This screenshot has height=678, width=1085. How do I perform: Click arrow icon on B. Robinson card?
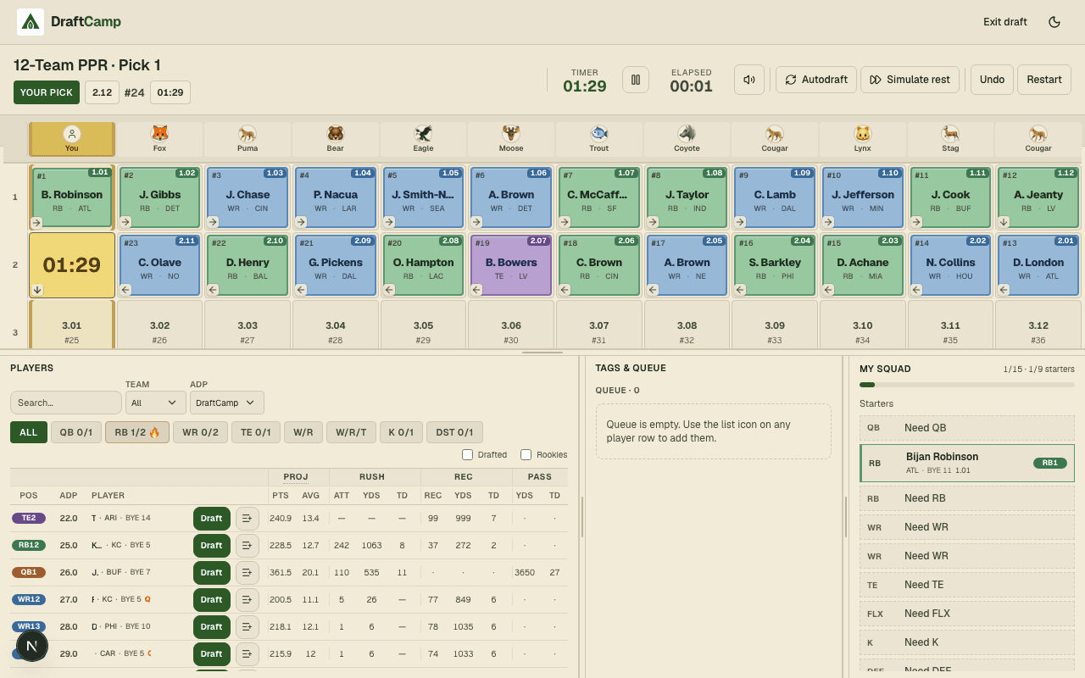click(x=37, y=222)
